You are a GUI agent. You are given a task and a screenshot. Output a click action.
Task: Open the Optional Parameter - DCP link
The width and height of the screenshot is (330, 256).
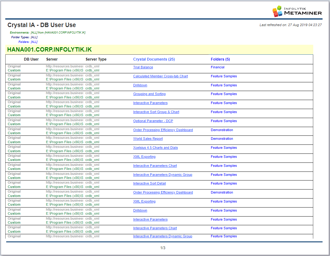[153, 121]
